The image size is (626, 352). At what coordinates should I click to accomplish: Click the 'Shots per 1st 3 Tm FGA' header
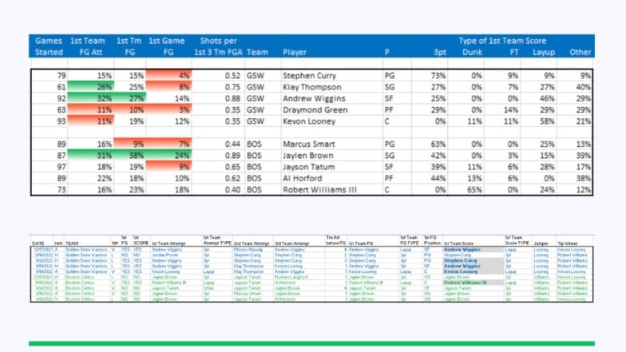tap(219, 46)
